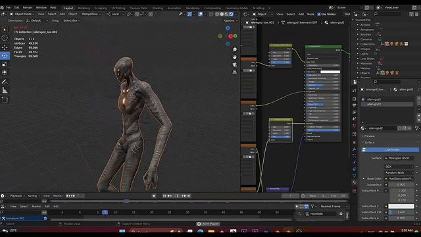Viewport: 421px width, 237px height.
Task: Open the Modifiers wrench properties tab
Action: (355, 149)
